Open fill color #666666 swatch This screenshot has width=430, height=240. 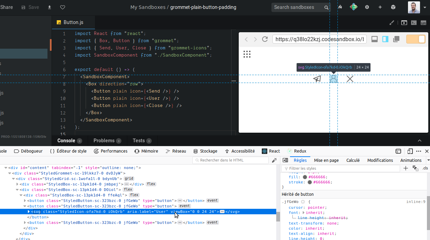(x=305, y=177)
